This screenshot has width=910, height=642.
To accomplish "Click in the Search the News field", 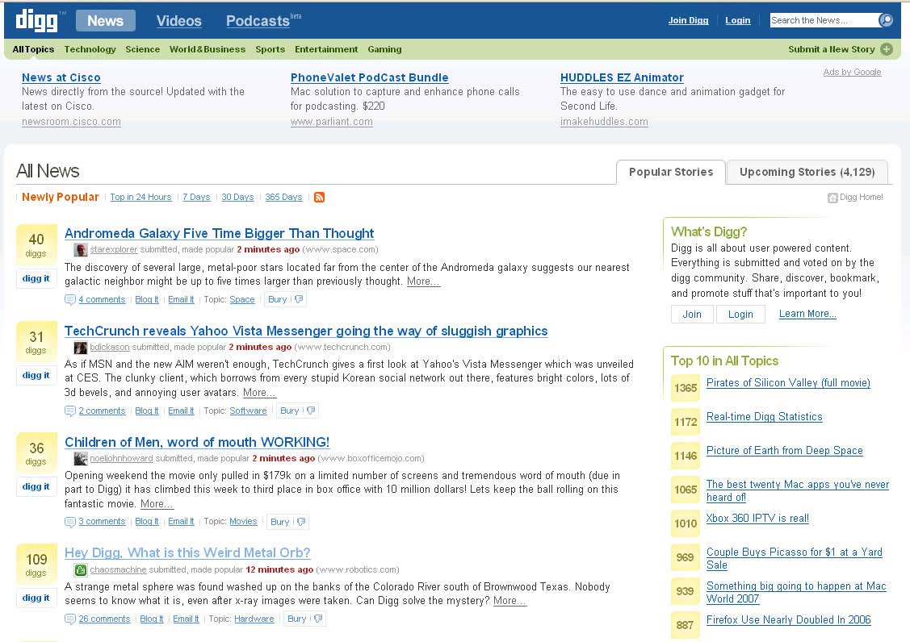I will click(821, 20).
